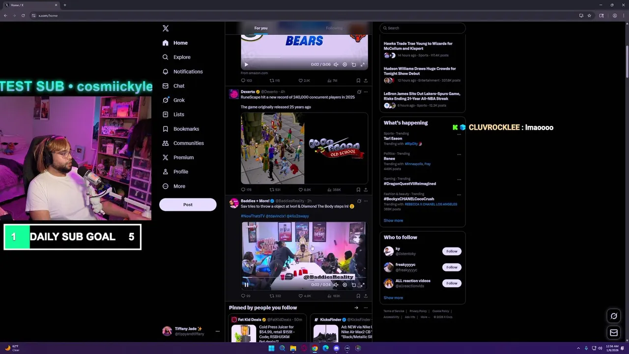Repost the Dexerto RuneScape post
The height and width of the screenshot is (354, 629).
(x=275, y=190)
